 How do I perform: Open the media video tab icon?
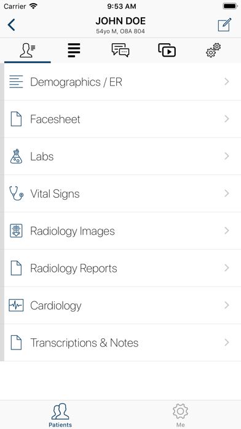pyautogui.click(x=167, y=51)
